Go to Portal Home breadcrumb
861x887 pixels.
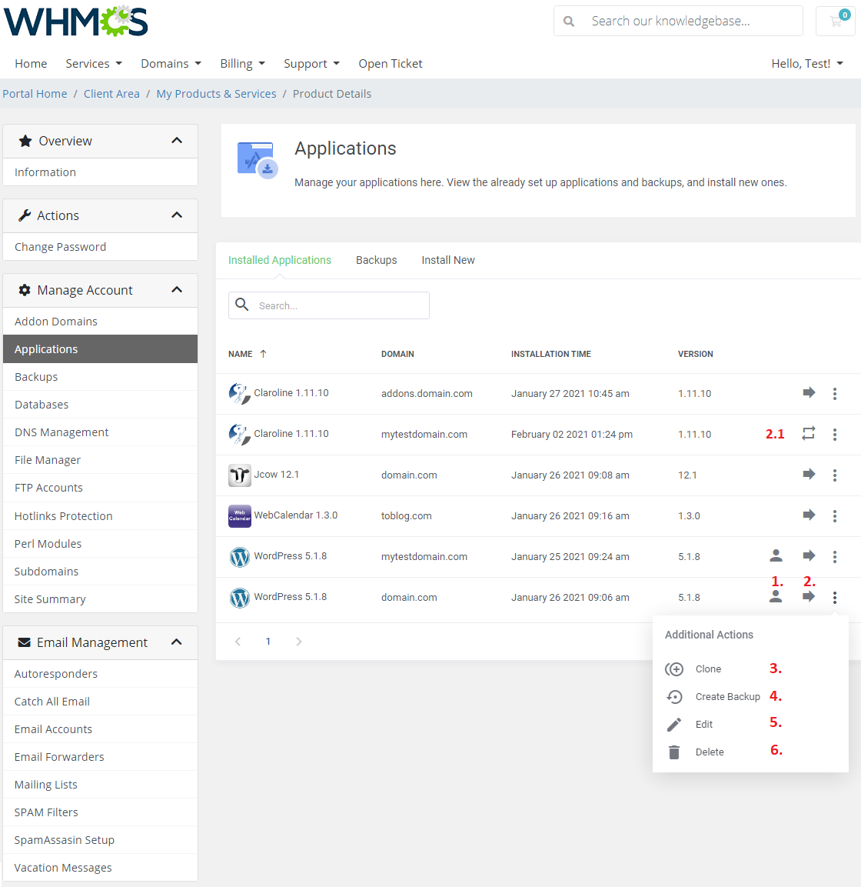point(35,94)
